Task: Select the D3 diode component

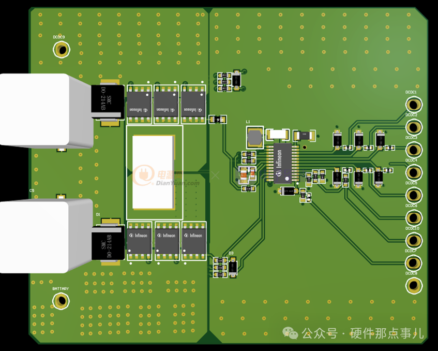Action: pos(233,267)
